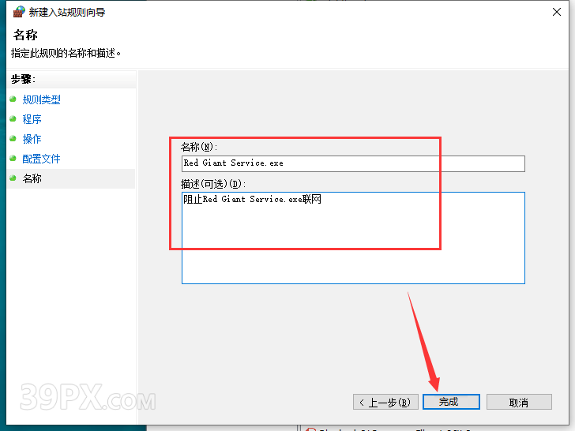Click the green dot next to 操作
The width and height of the screenshot is (575, 431).
pos(13,139)
